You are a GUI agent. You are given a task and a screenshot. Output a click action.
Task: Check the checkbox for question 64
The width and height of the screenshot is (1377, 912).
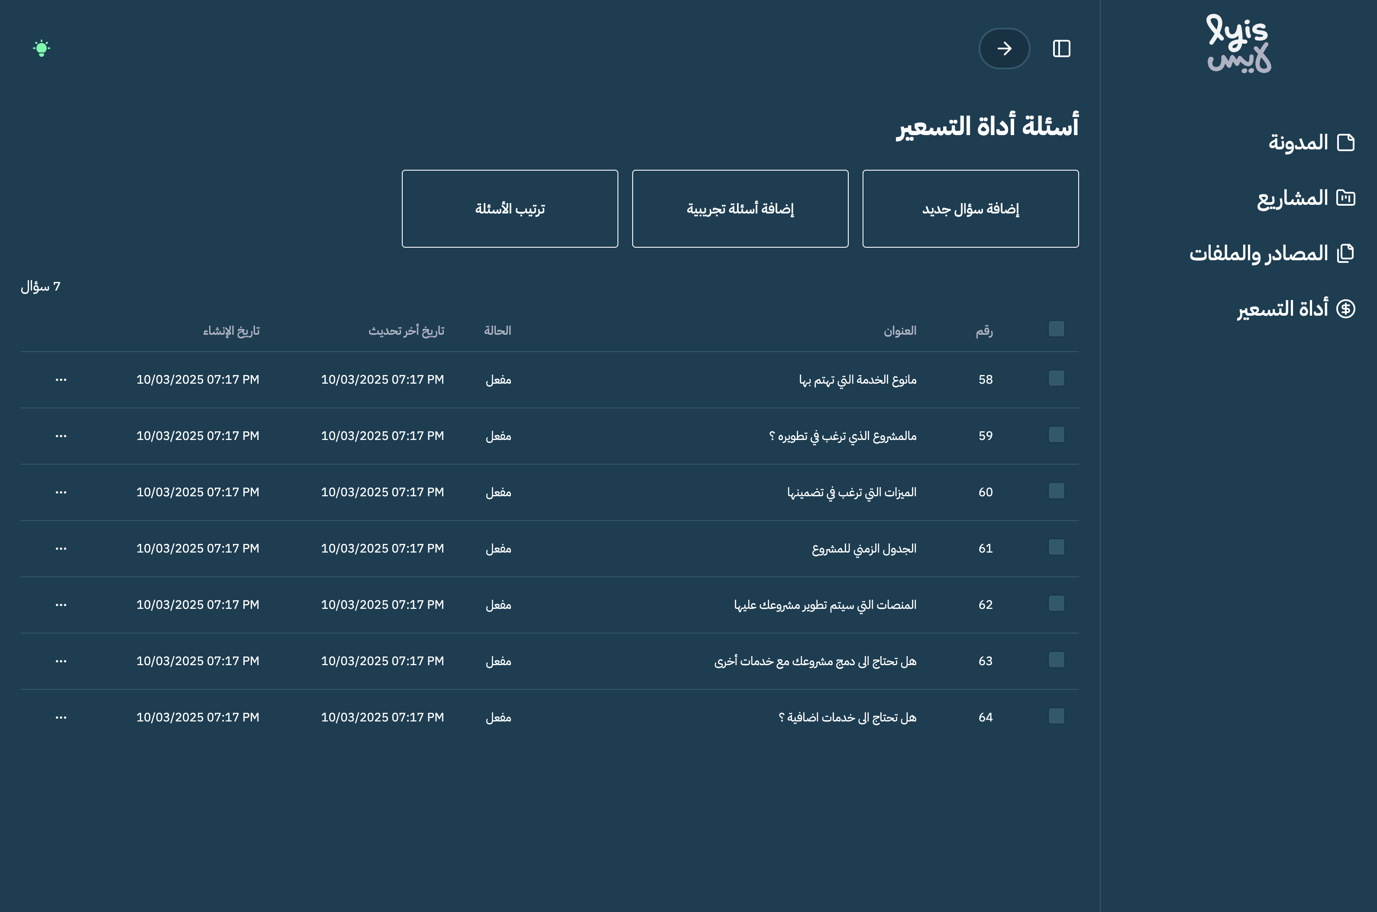click(1056, 717)
